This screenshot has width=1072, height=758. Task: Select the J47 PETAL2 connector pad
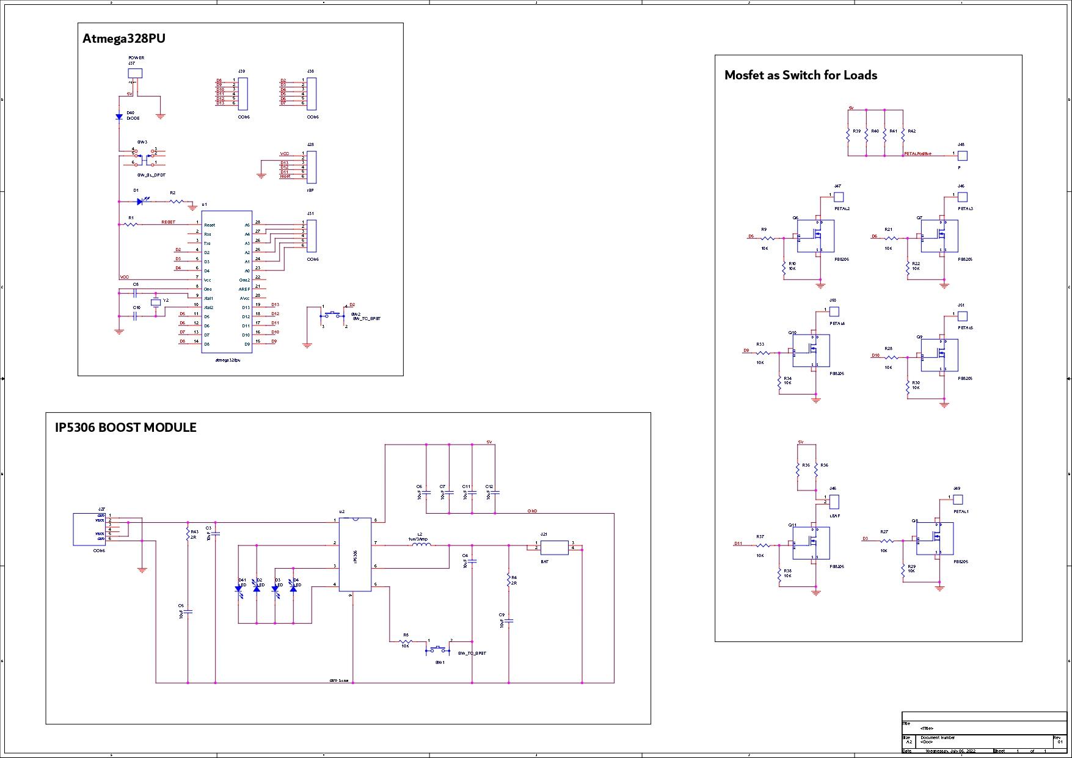tap(839, 197)
